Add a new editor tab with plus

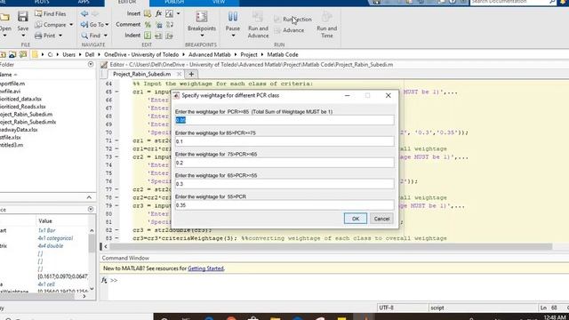(191, 74)
